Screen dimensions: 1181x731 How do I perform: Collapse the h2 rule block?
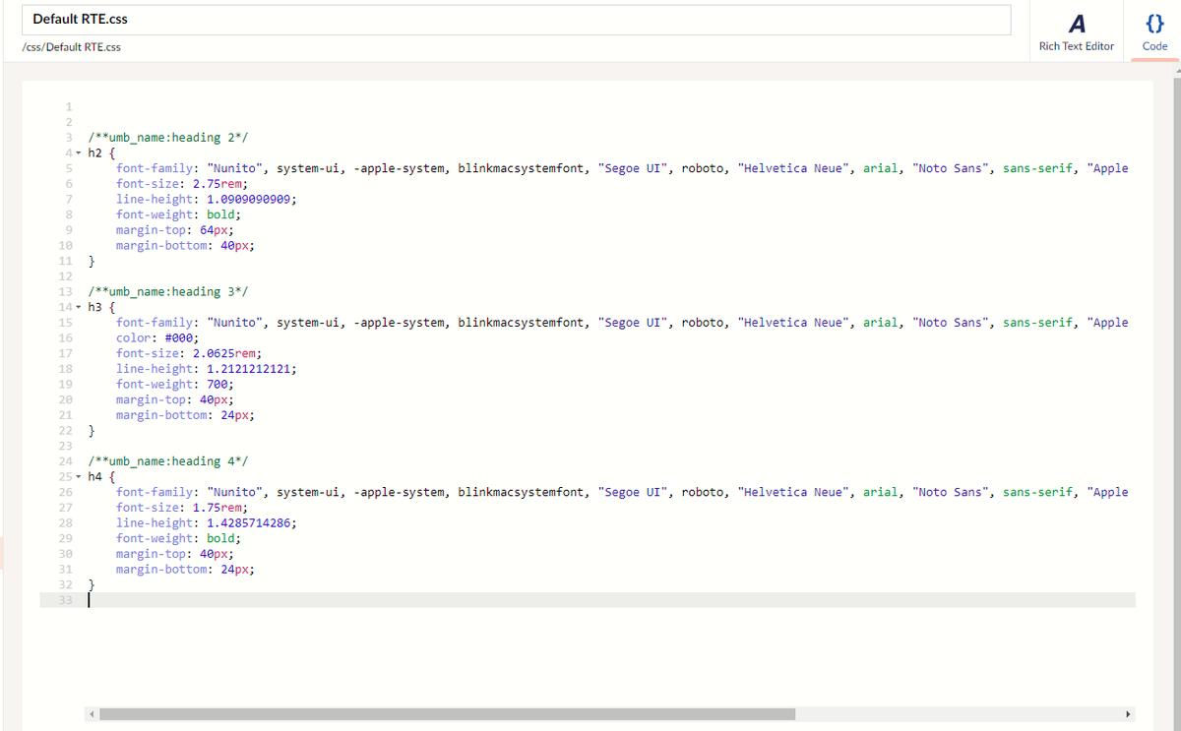(77, 152)
